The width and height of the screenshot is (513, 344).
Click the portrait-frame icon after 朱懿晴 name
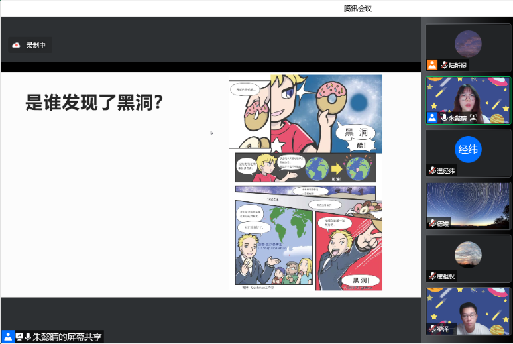coord(473,117)
